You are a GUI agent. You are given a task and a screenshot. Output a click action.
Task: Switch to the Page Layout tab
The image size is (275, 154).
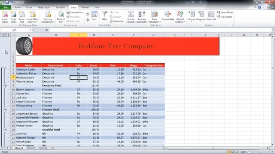tap(44, 7)
